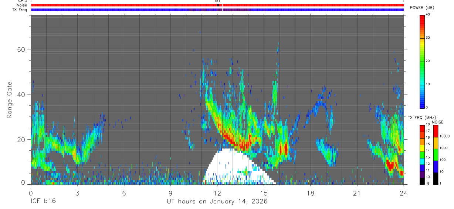Image resolution: width=454 pixels, height=209 pixels.
Task: Click the purple 10–11 MHz frequency swatch
Action: (422, 174)
